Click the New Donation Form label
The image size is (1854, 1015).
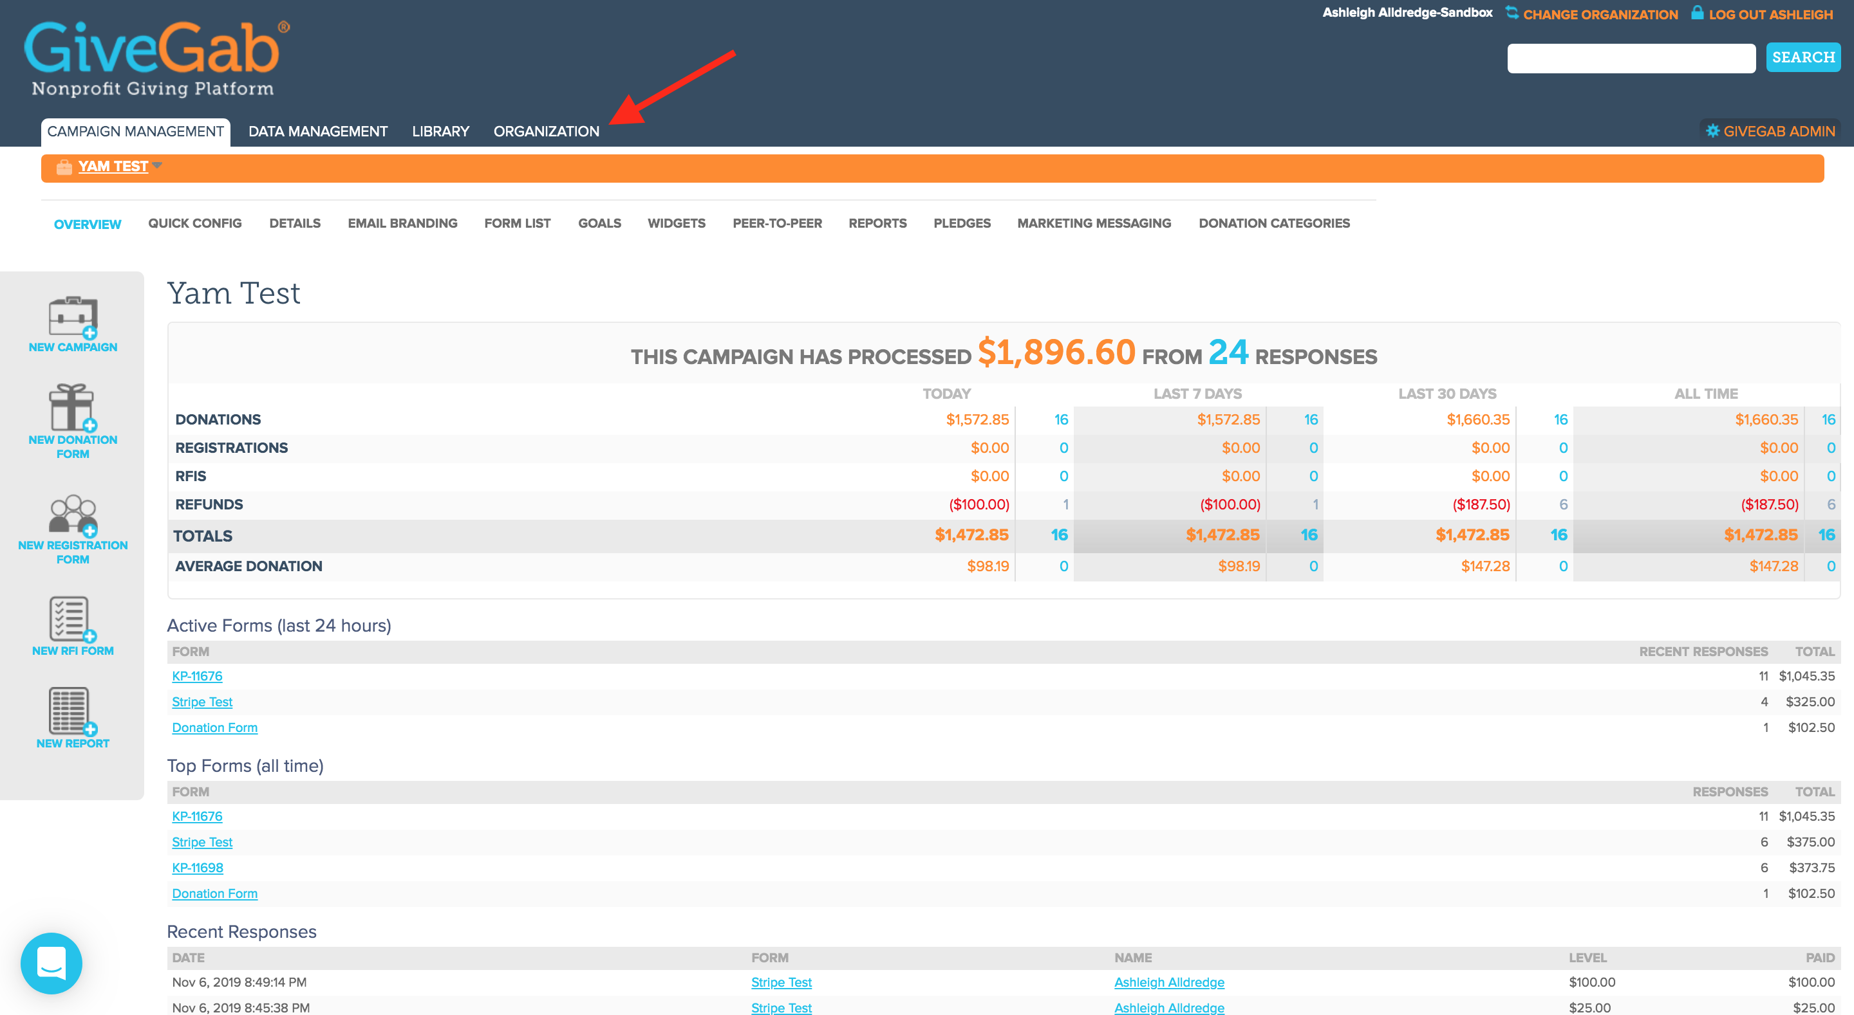73,446
